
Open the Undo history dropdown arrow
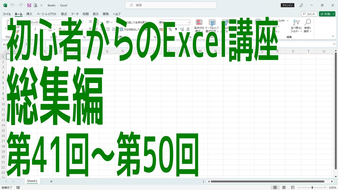(x=16, y=5)
